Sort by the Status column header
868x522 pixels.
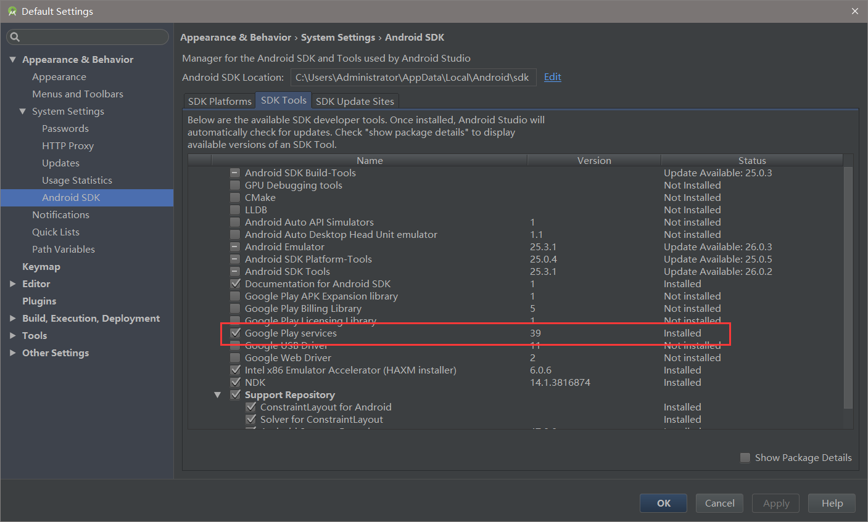tap(752, 160)
